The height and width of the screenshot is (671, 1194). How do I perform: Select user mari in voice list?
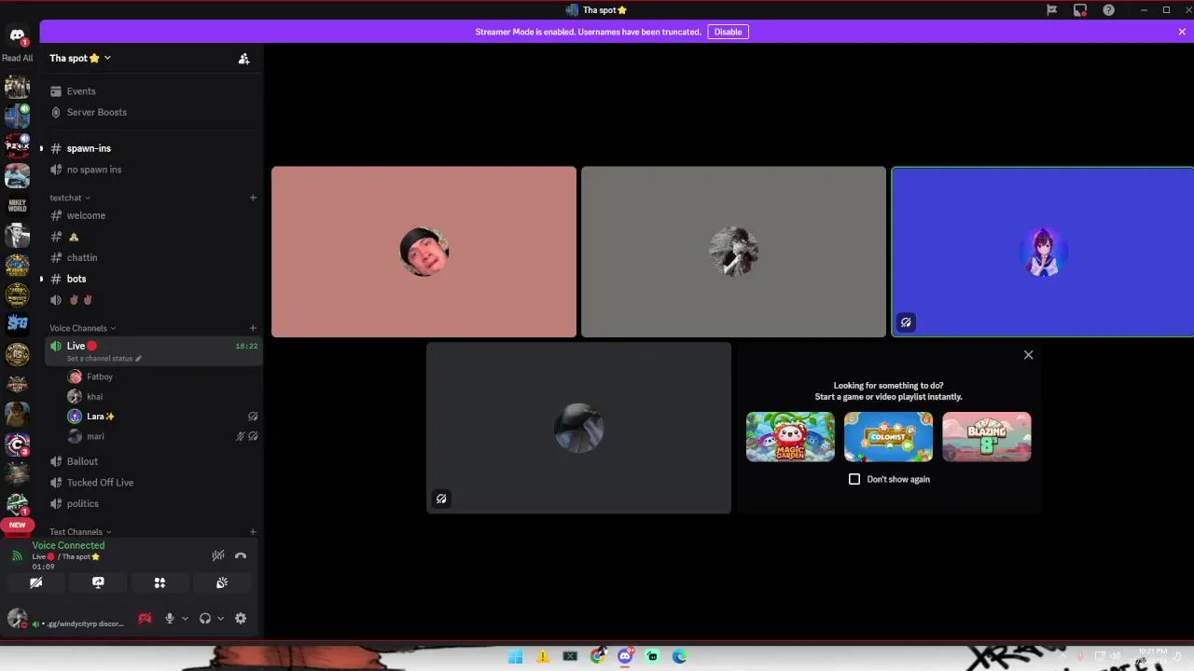point(161,436)
